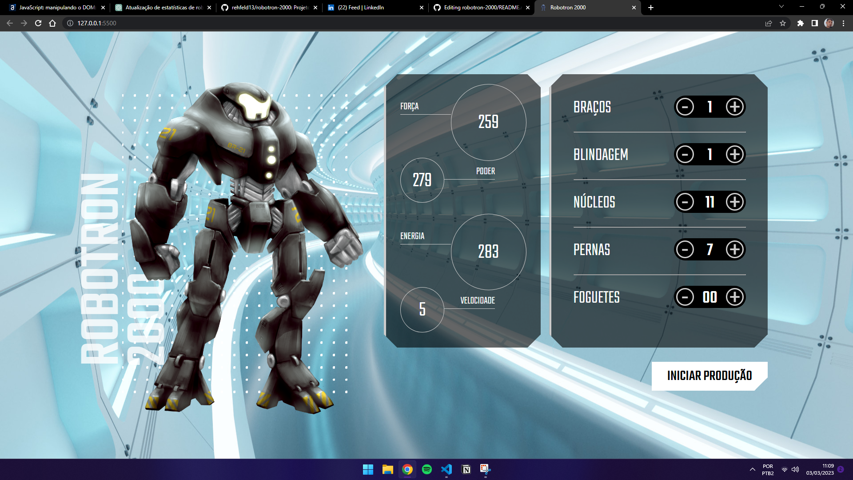Bookmark this page with star icon
The height and width of the screenshot is (480, 853).
(x=783, y=23)
